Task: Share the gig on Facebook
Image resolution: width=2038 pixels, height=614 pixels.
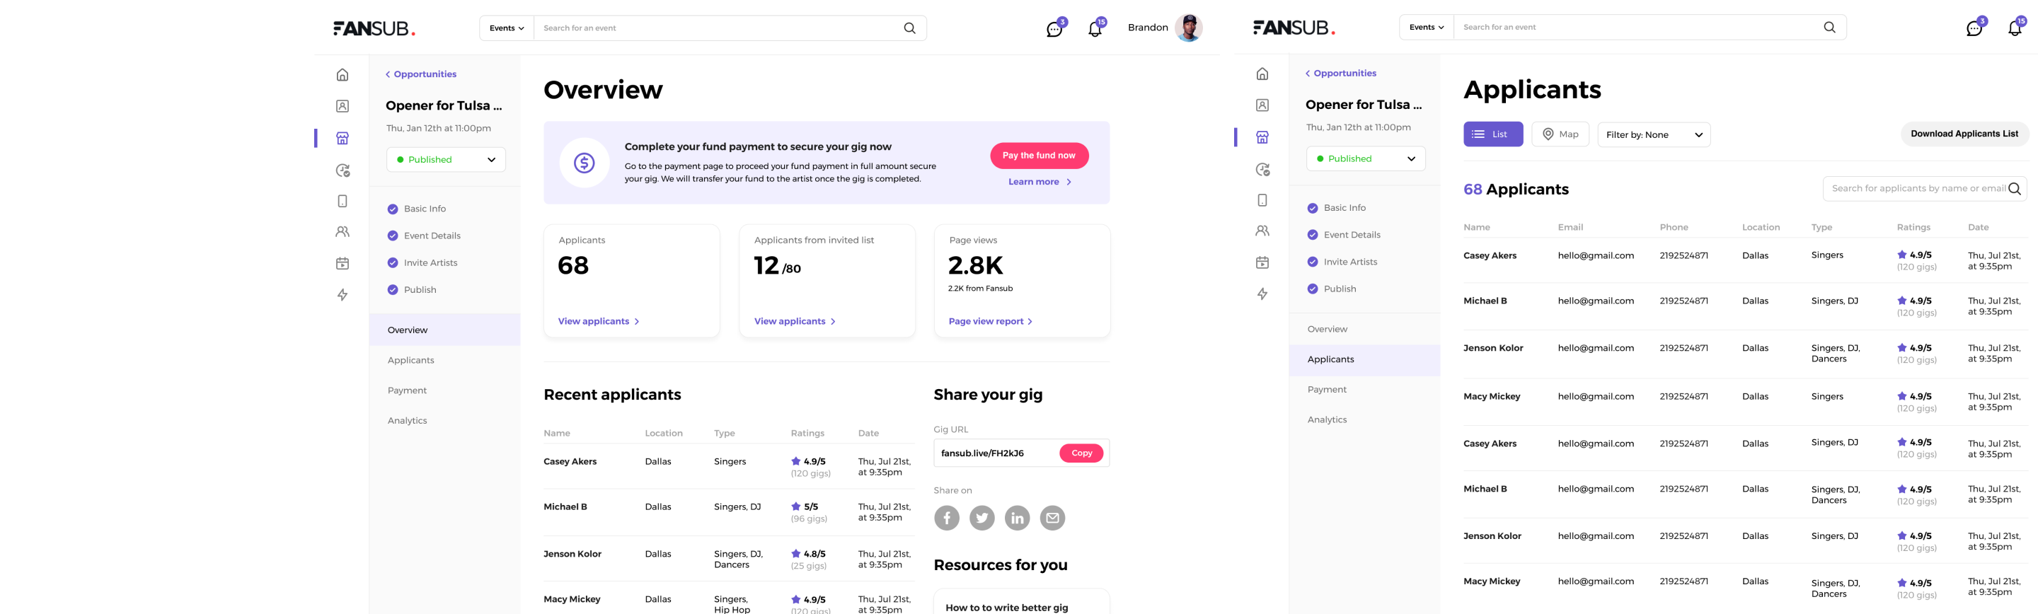Action: point(947,519)
